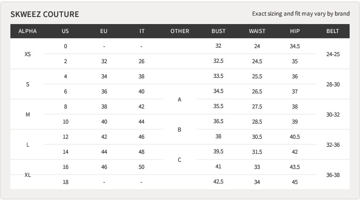Select the OTHER column header
This screenshot has width=360, height=208.
coord(180,31)
